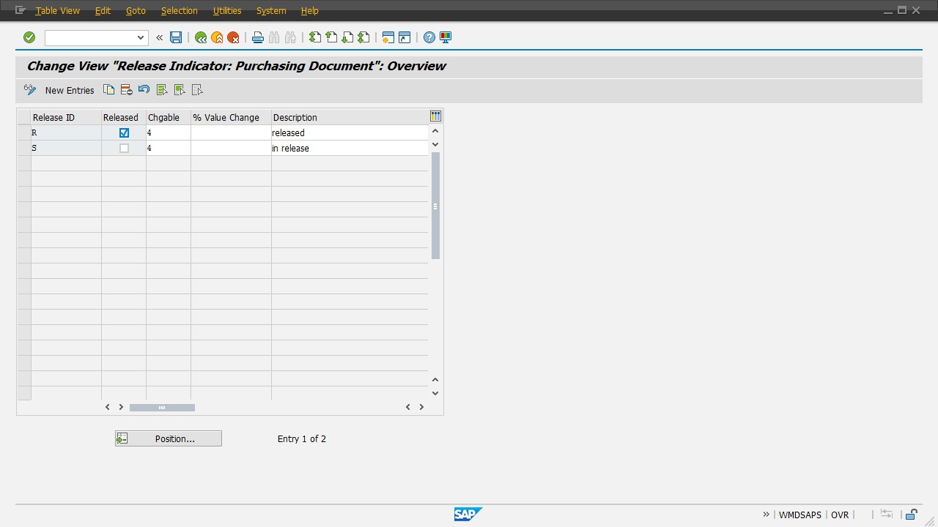Viewport: 938px width, 527px height.
Task: Expand status bar with double arrow
Action: 766,515
